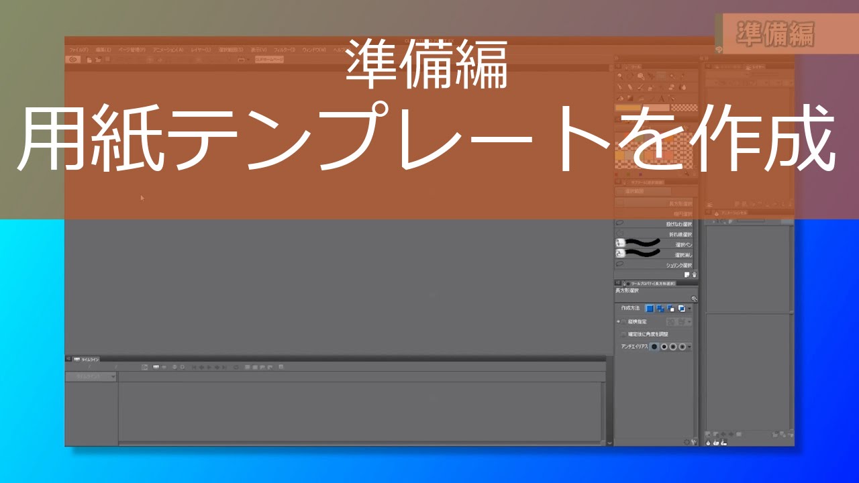The image size is (859, 483).
Task: Open the ページ管理(P) menu
Action: [x=132, y=50]
